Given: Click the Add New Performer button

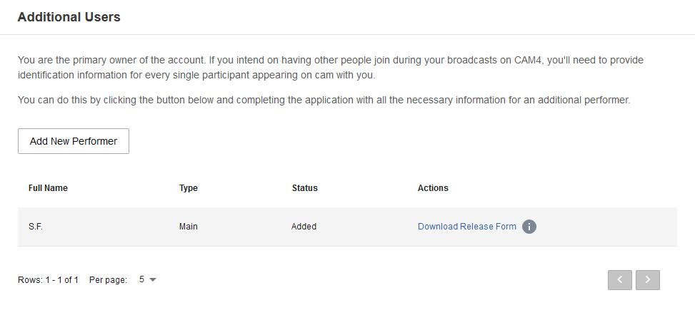Looking at the screenshot, I should [74, 141].
